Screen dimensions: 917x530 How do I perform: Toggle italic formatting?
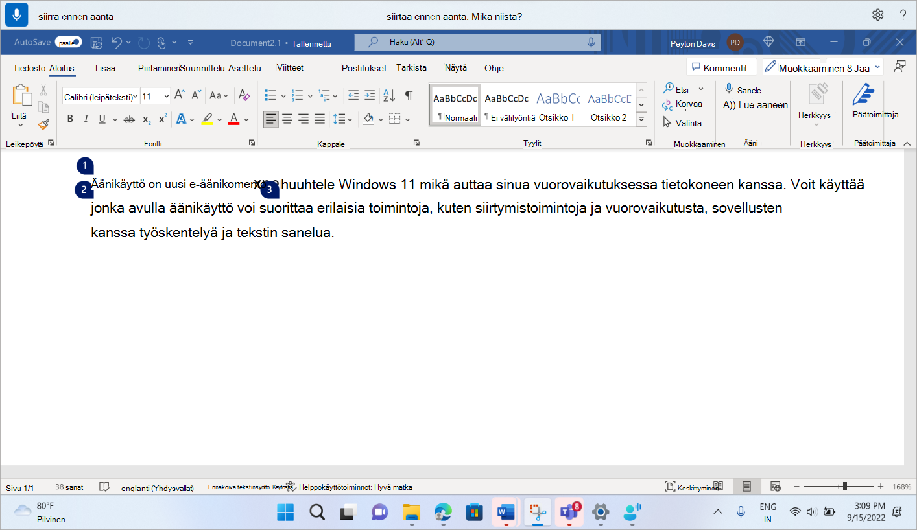tap(86, 119)
